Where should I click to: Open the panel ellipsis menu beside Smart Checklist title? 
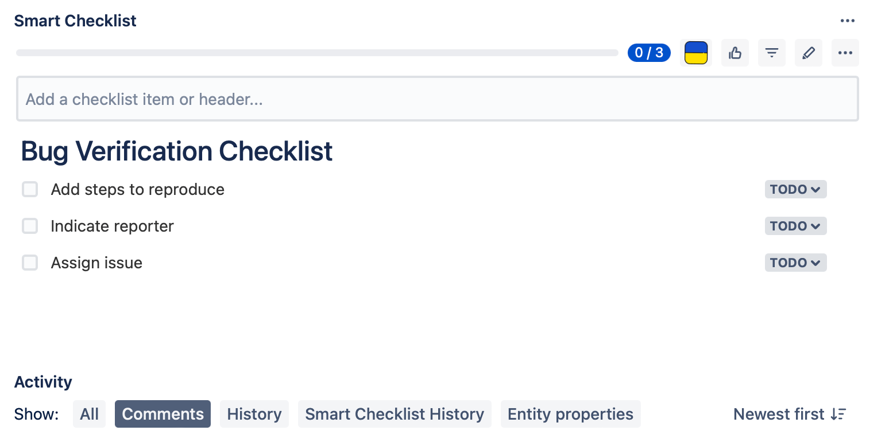click(x=848, y=21)
